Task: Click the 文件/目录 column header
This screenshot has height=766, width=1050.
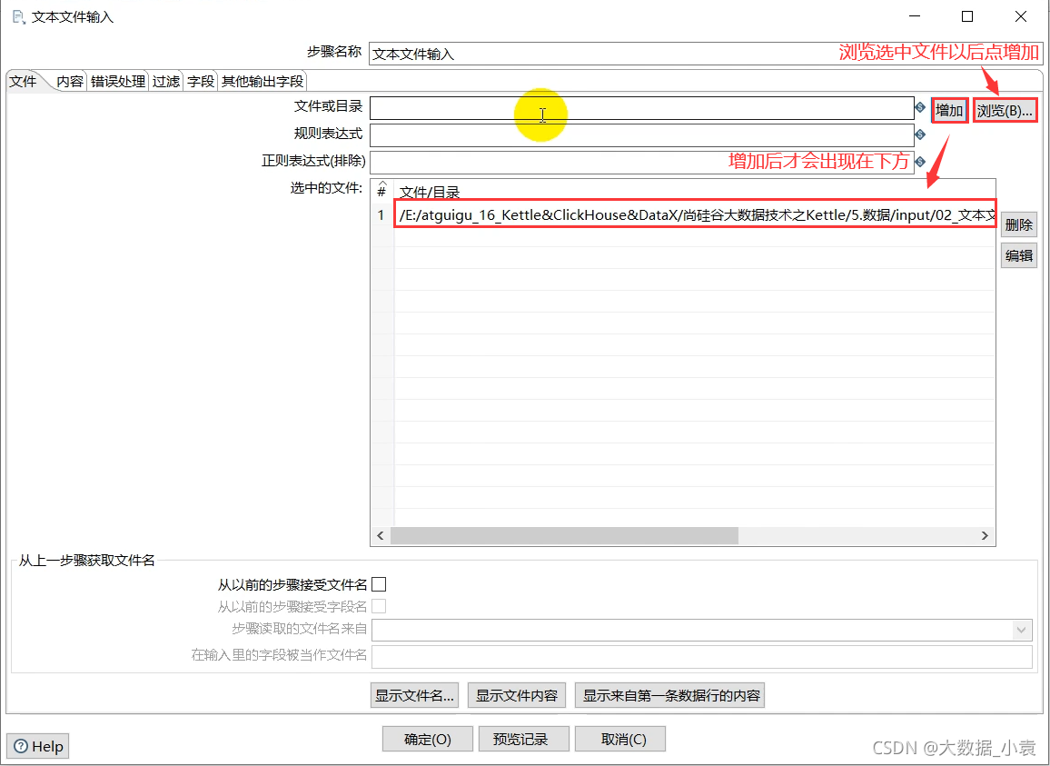Action: click(430, 193)
